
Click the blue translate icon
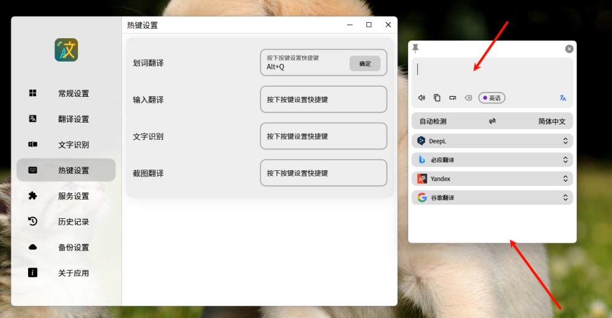[x=562, y=98]
